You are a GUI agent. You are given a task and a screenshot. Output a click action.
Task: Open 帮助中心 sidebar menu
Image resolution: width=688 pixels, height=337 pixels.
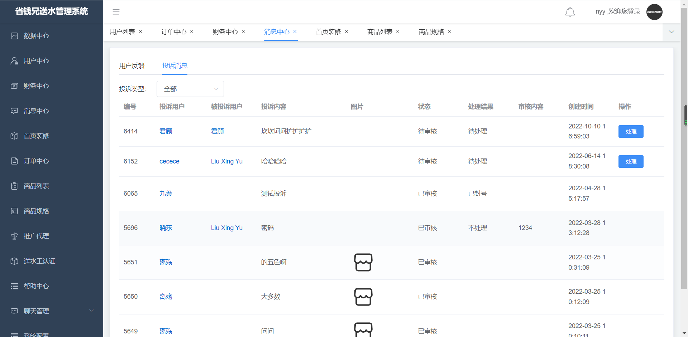(36, 286)
